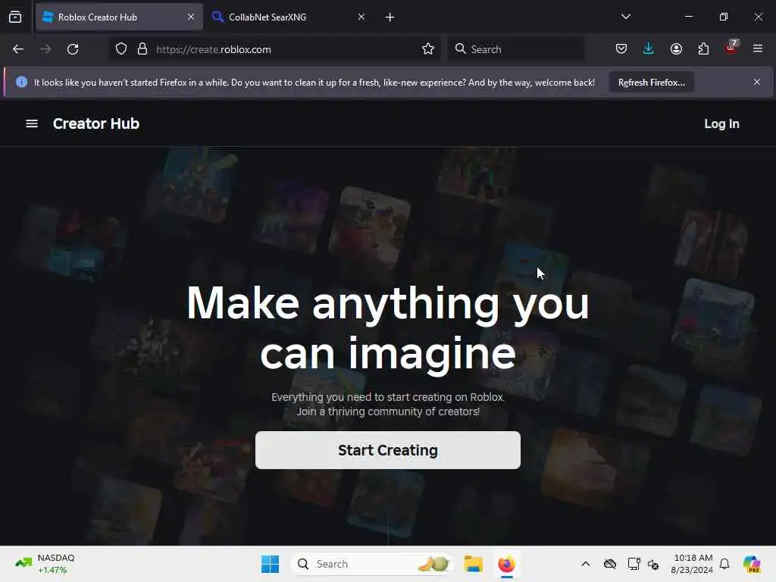Click "Join a thriving community of creators!" text
The image size is (776, 582).
coord(388,411)
